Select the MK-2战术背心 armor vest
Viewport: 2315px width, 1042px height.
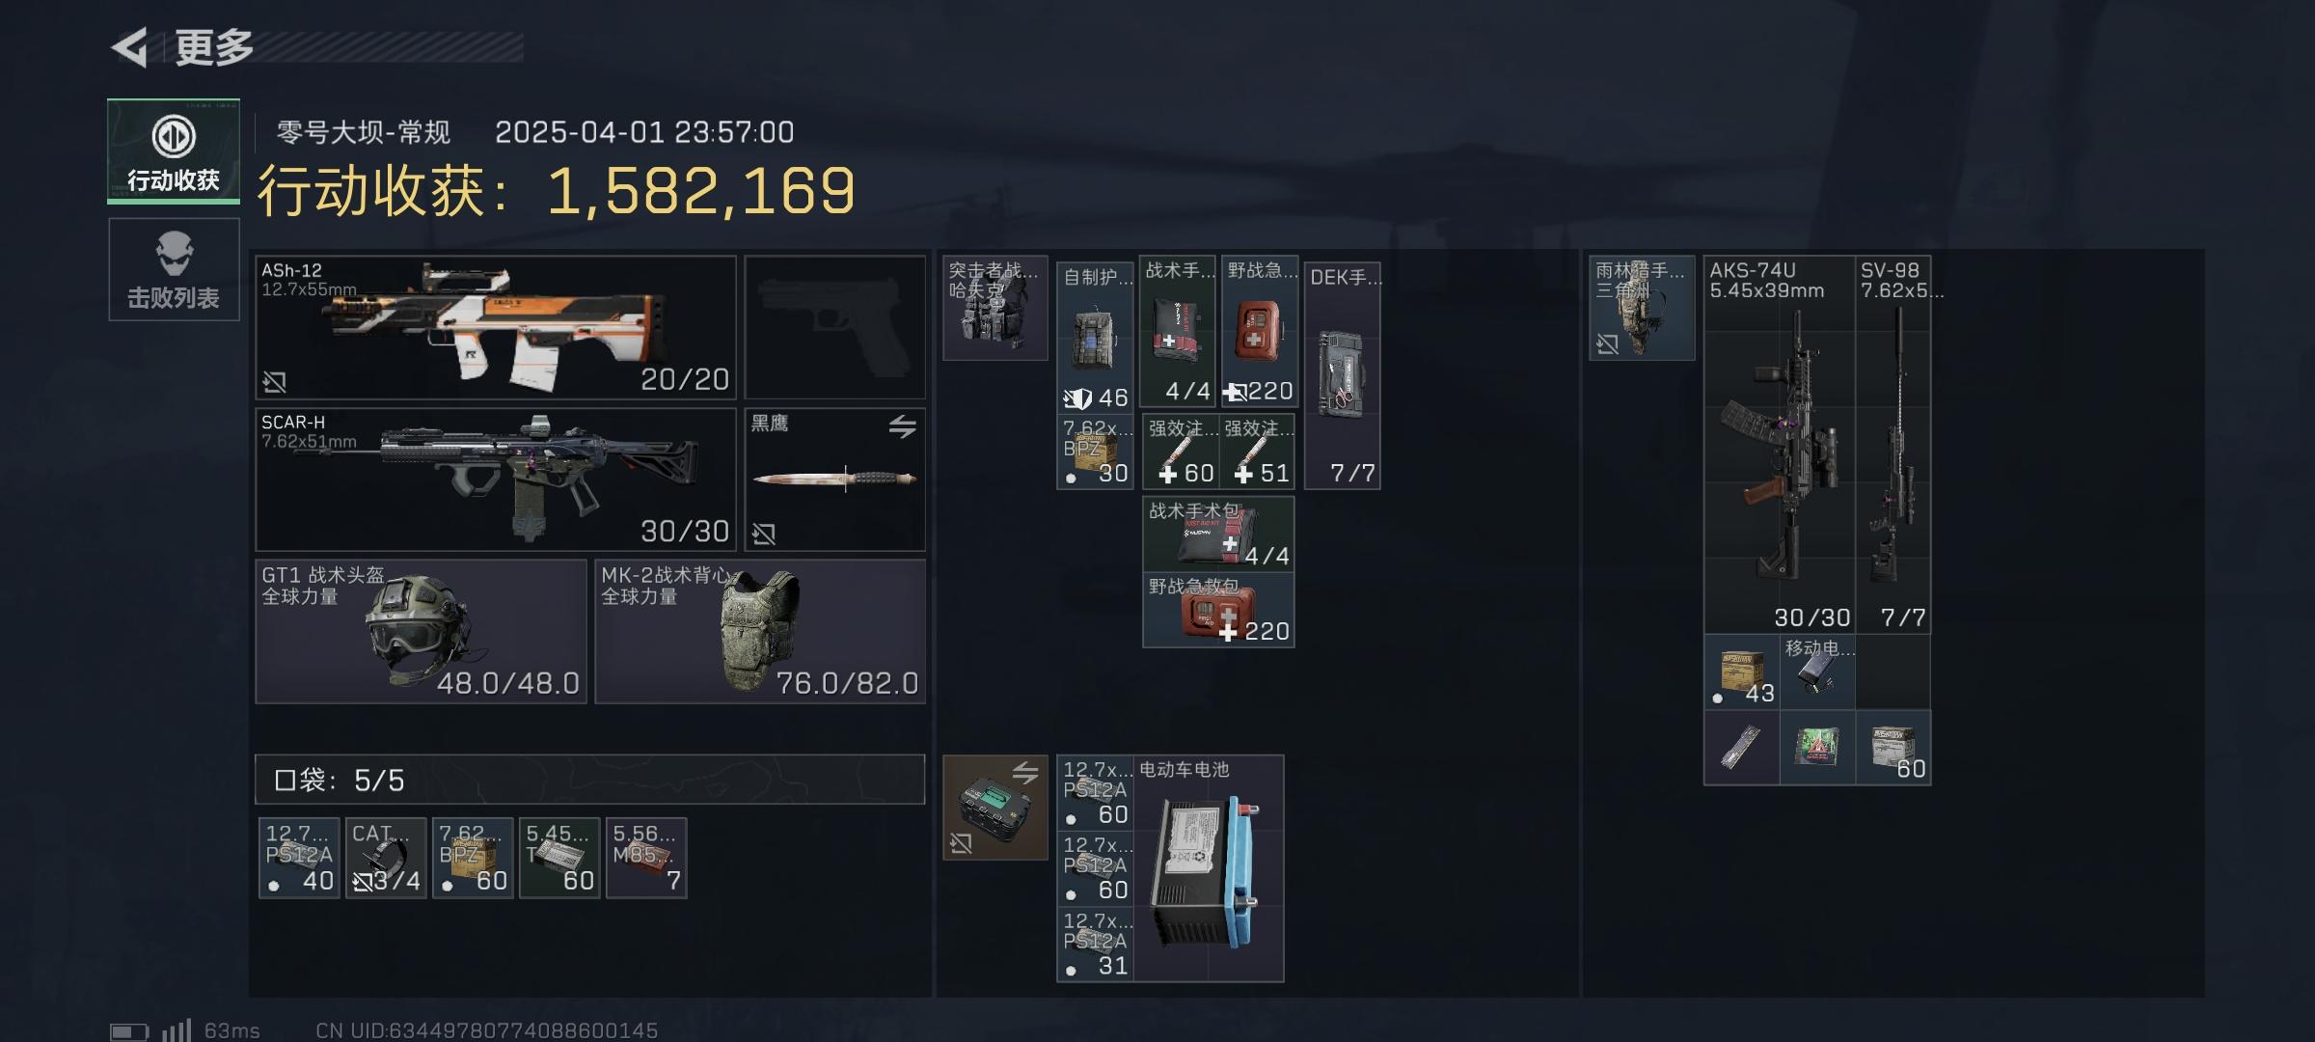tap(760, 632)
